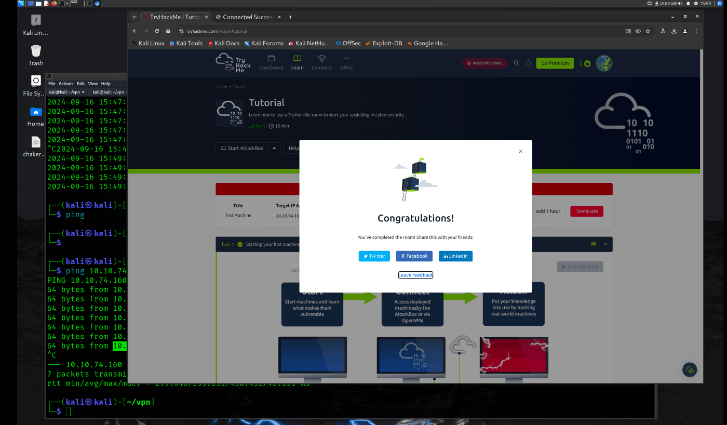Click the Access Machines button
The width and height of the screenshot is (727, 425).
click(x=484, y=63)
